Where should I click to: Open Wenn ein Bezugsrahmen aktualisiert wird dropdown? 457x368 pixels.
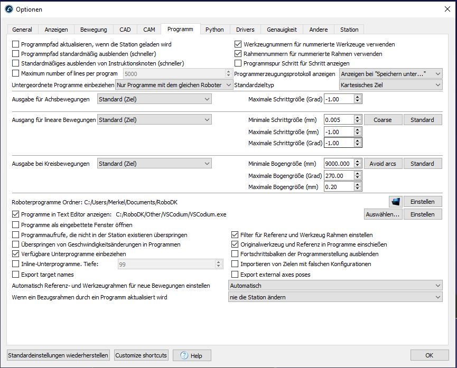(335, 297)
